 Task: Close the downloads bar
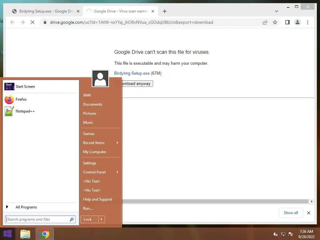pos(309,213)
